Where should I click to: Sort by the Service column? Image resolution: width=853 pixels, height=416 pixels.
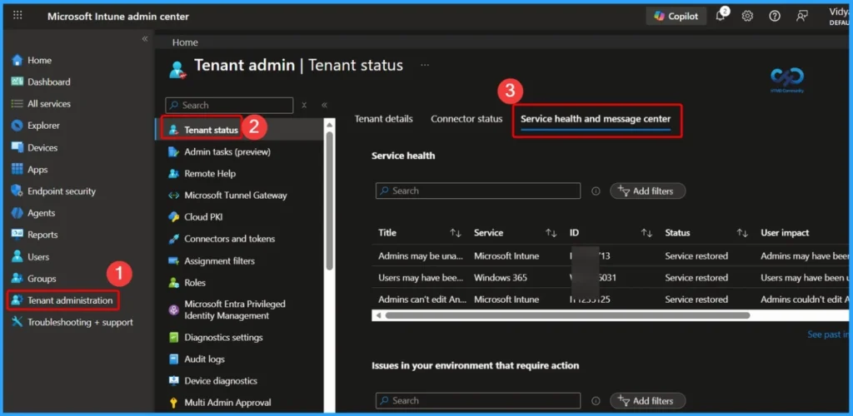point(551,233)
